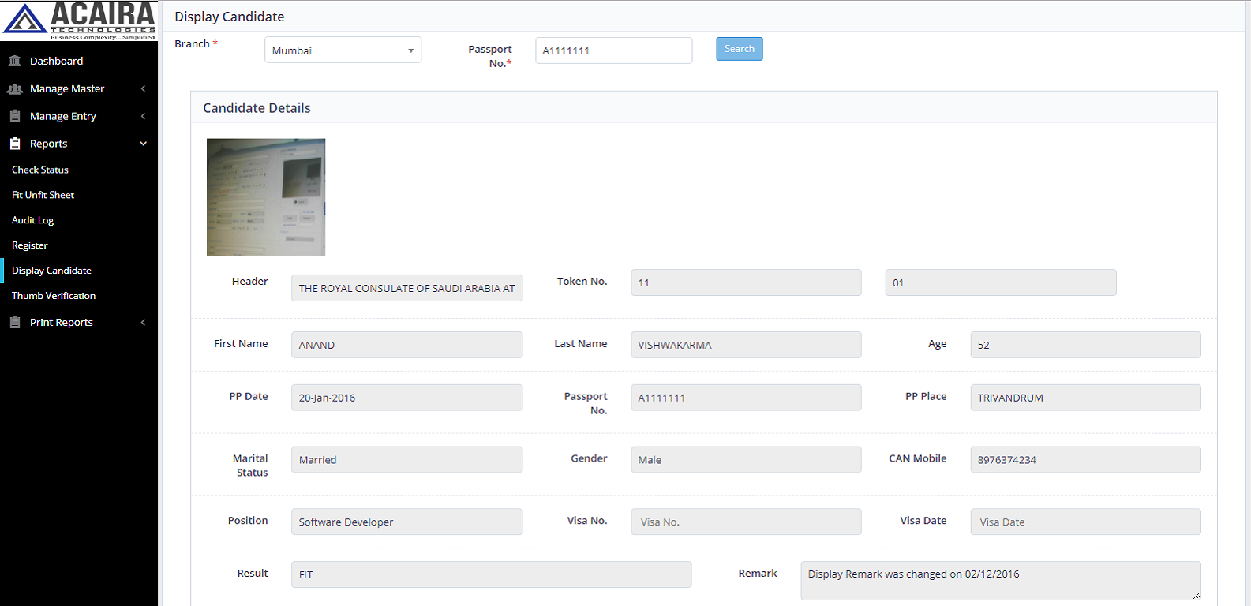Image resolution: width=1251 pixels, height=606 pixels.
Task: Go to Audit Log page
Action: click(33, 220)
